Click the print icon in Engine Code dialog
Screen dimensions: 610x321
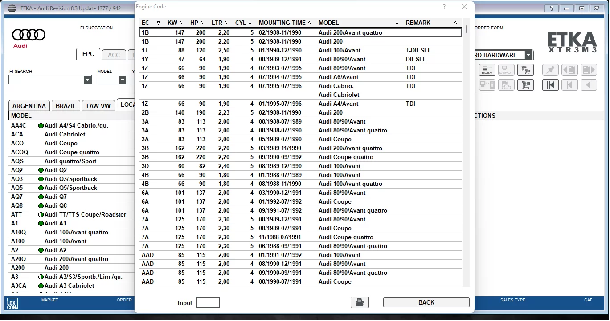pyautogui.click(x=359, y=302)
